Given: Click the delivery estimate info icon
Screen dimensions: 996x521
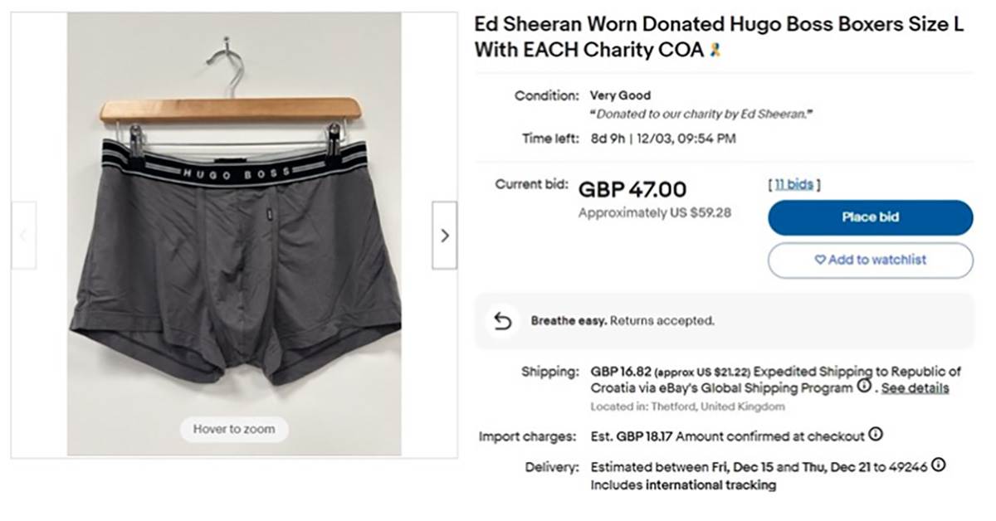Looking at the screenshot, I should [939, 465].
